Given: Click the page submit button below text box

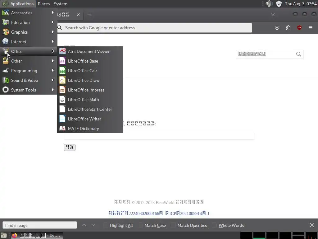Looking at the screenshot, I should (70, 147).
